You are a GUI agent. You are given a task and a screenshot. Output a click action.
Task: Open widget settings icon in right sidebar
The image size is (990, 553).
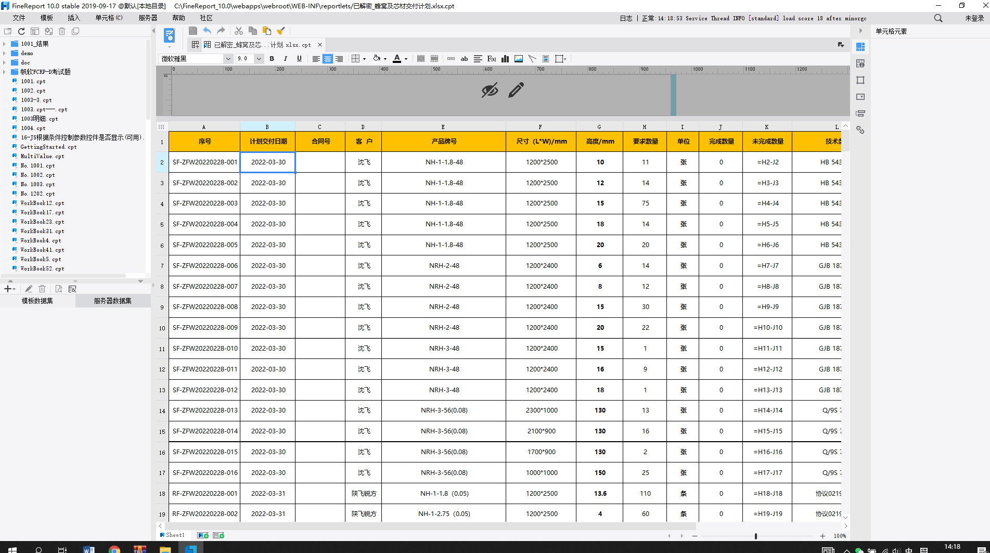point(860,97)
